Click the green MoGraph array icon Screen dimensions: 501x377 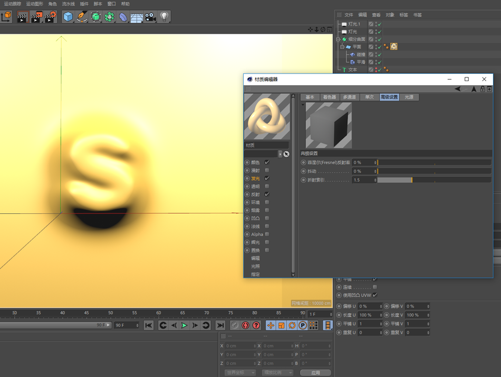tap(109, 16)
